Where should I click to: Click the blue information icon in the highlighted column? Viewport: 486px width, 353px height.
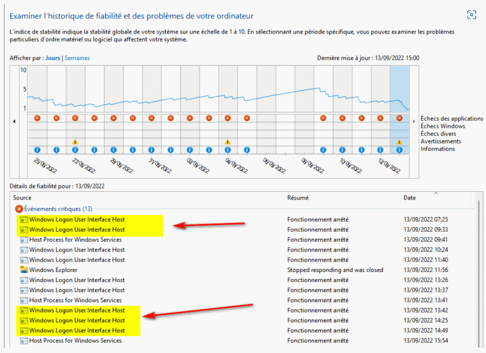399,150
